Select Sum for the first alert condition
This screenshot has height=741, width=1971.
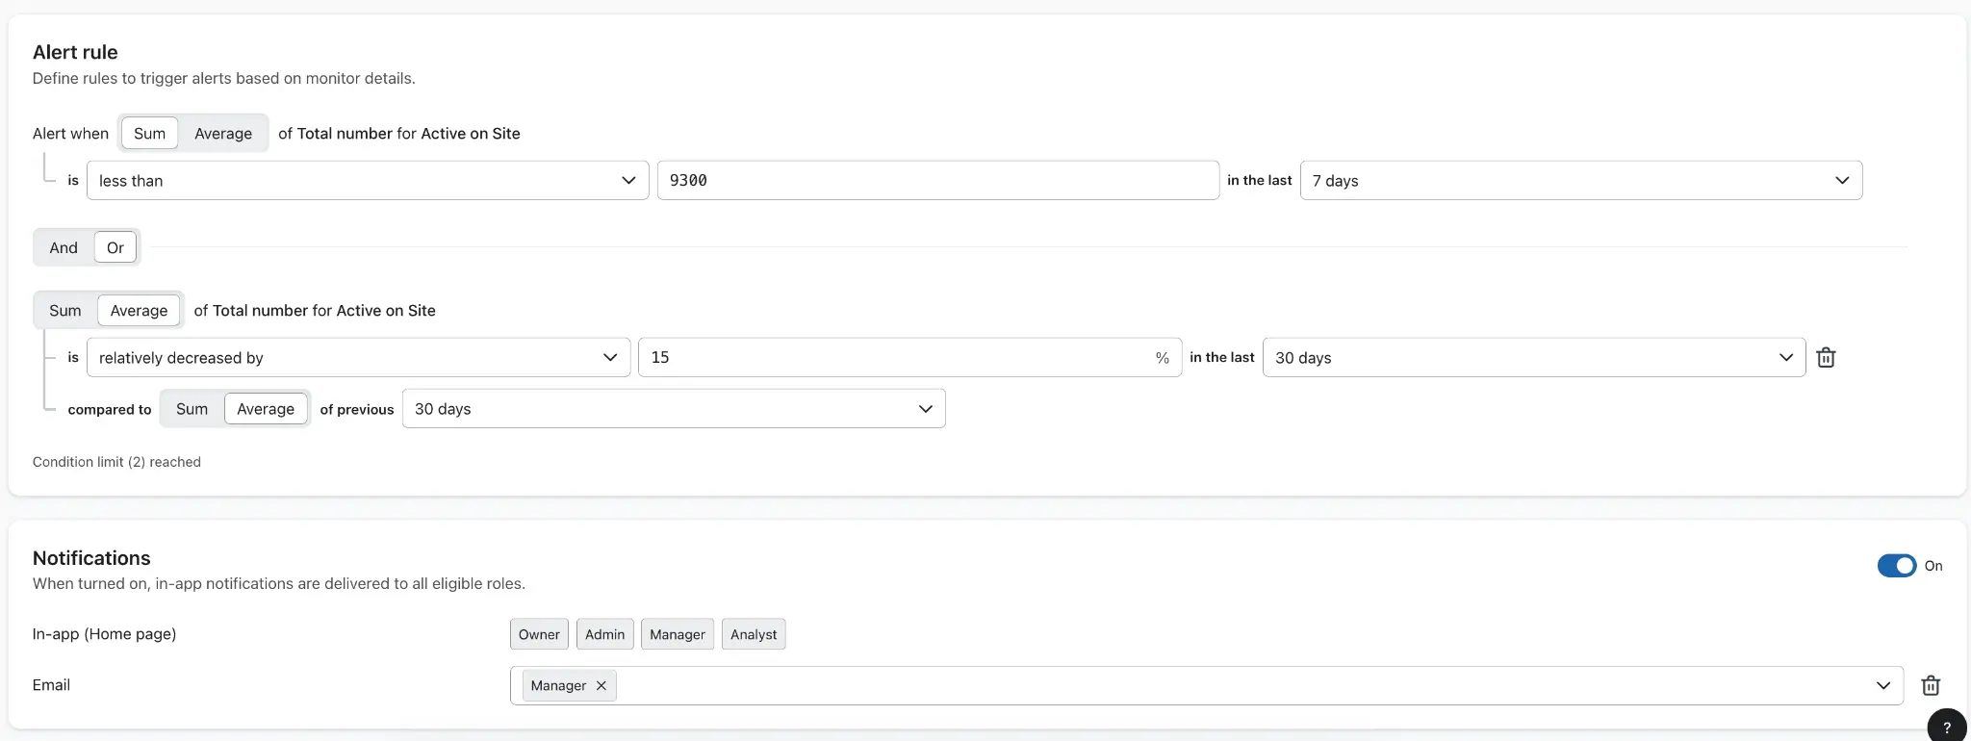[x=149, y=134]
